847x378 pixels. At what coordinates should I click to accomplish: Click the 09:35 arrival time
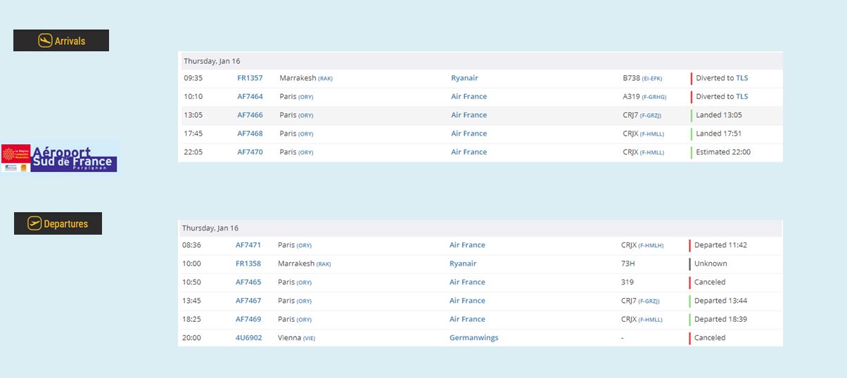(193, 78)
